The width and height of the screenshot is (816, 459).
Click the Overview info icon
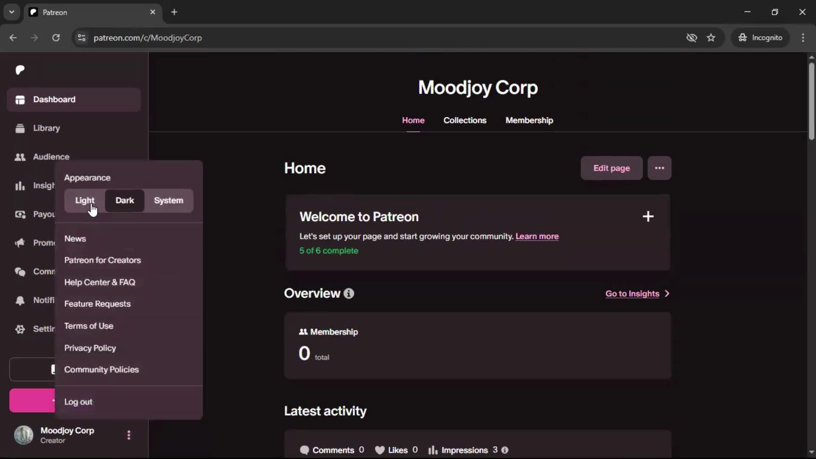[349, 294]
